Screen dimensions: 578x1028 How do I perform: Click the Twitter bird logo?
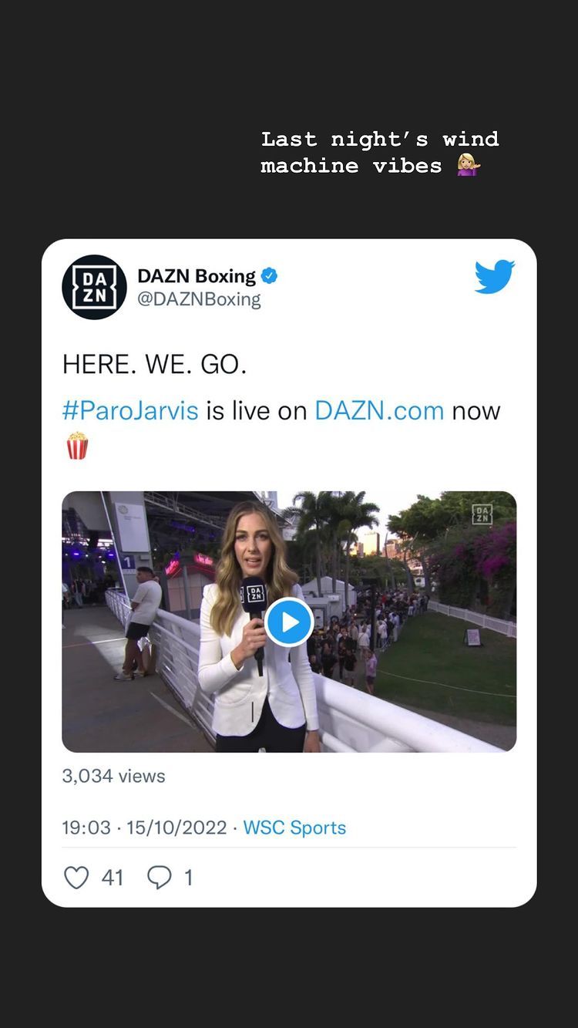point(495,277)
